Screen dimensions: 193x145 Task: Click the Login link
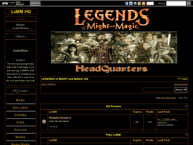(x=12, y=2)
